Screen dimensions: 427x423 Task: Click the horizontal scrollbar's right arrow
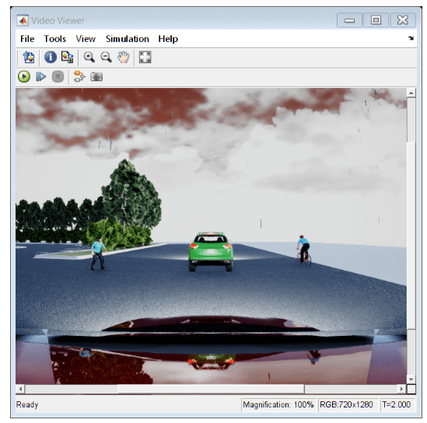pyautogui.click(x=401, y=389)
